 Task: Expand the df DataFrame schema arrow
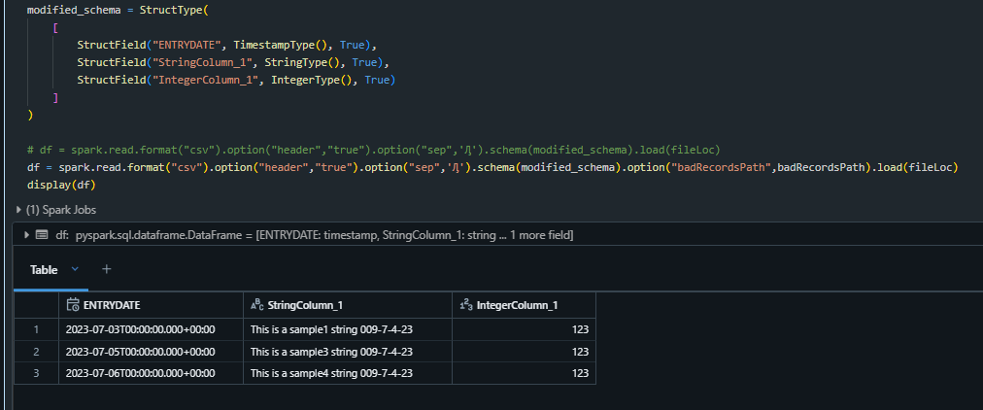coord(26,235)
